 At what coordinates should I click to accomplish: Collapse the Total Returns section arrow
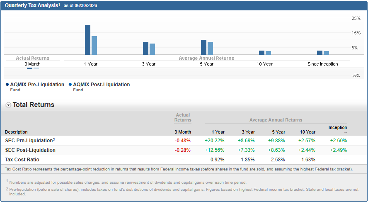(x=8, y=105)
